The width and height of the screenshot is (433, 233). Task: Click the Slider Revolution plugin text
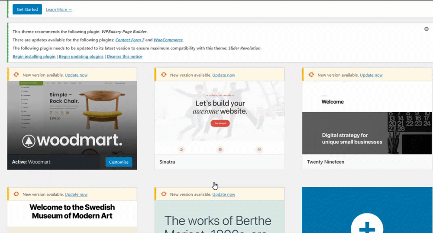pyautogui.click(x=244, y=48)
